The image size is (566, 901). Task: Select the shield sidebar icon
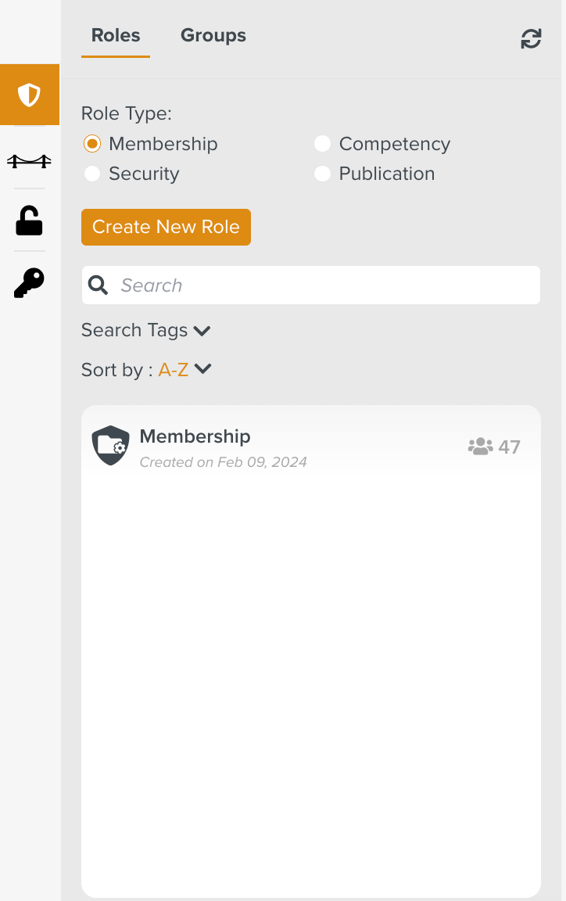coord(29,94)
